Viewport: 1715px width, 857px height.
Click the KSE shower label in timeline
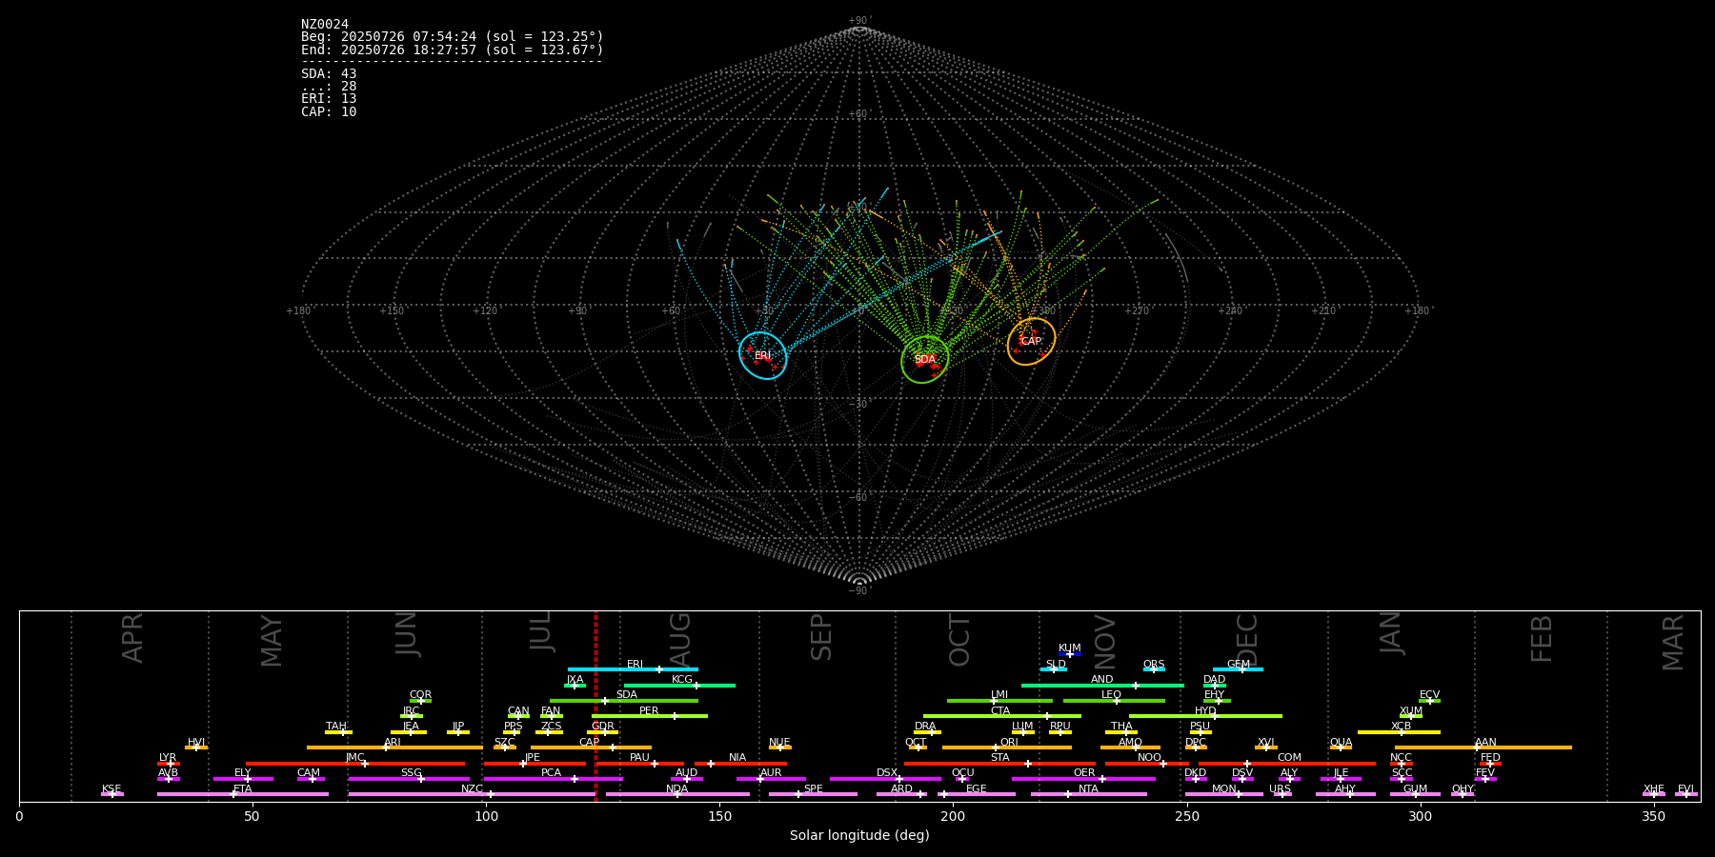[x=111, y=789]
